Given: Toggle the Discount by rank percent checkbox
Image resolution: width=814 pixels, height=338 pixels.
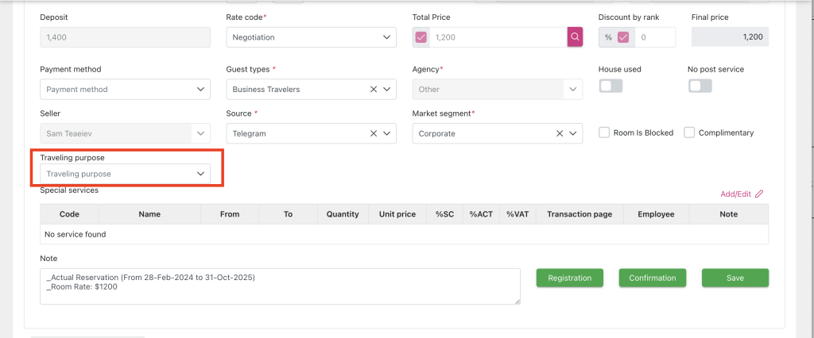Looking at the screenshot, I should [x=623, y=37].
